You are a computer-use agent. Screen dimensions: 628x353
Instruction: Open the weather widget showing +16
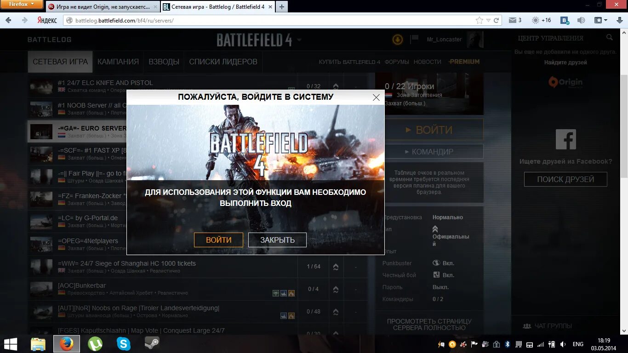coord(541,20)
